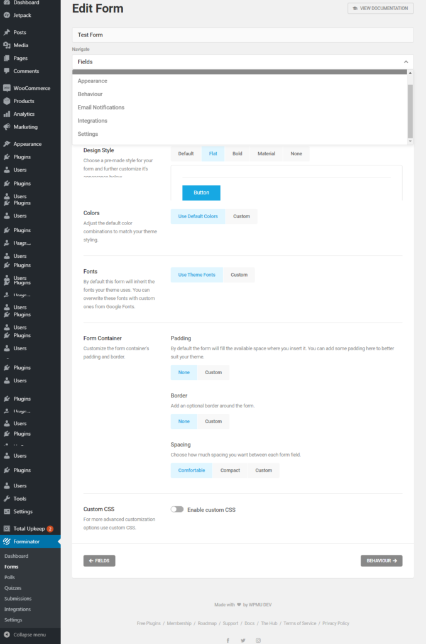
Task: Select Compact spacing option
Action: [x=230, y=470]
